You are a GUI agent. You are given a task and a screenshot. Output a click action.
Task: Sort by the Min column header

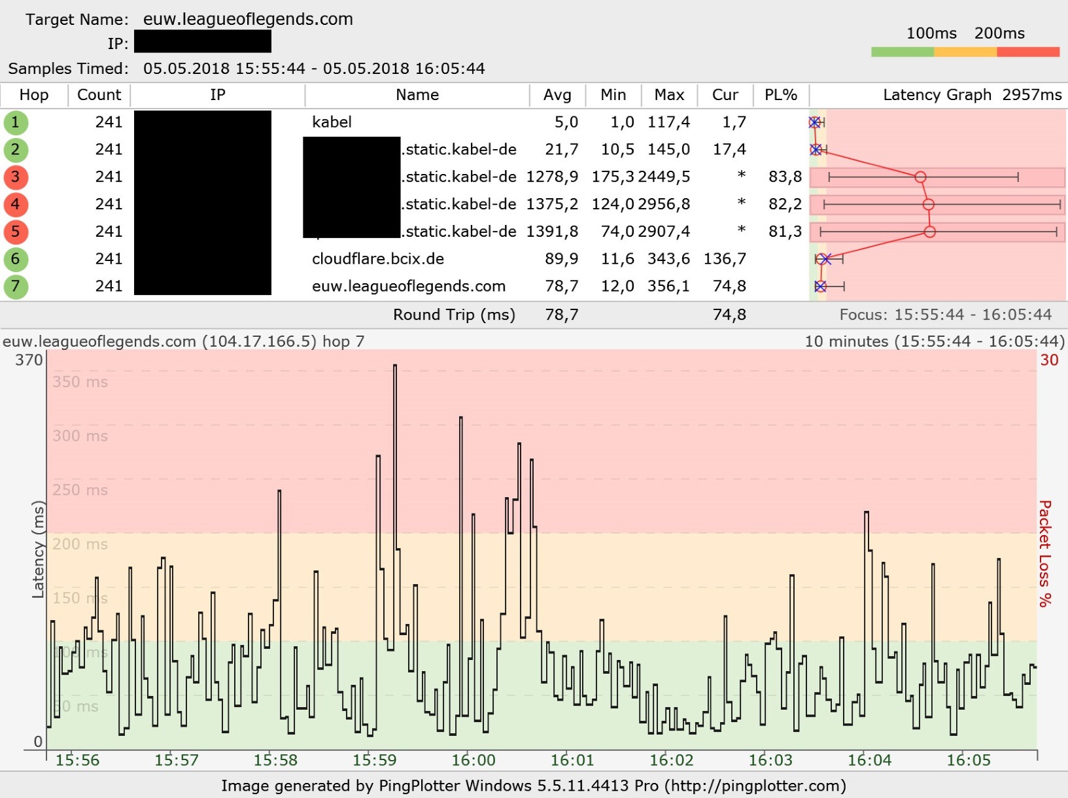613,95
